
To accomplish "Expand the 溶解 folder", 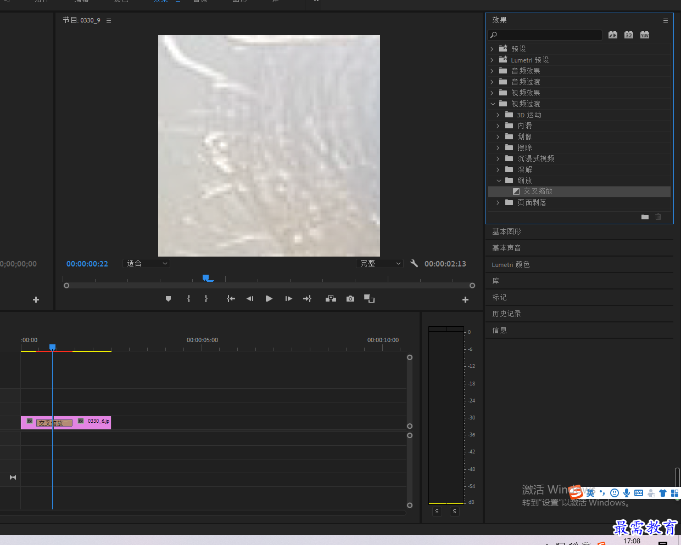I will point(498,169).
